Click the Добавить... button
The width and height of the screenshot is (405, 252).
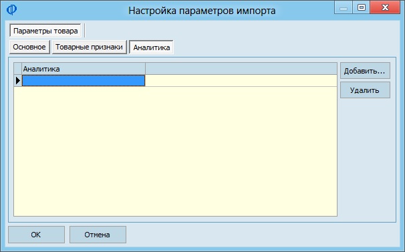pos(365,71)
